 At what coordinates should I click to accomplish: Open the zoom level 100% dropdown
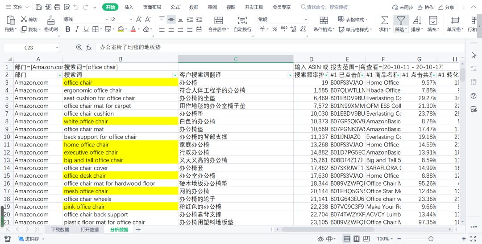(x=385, y=239)
